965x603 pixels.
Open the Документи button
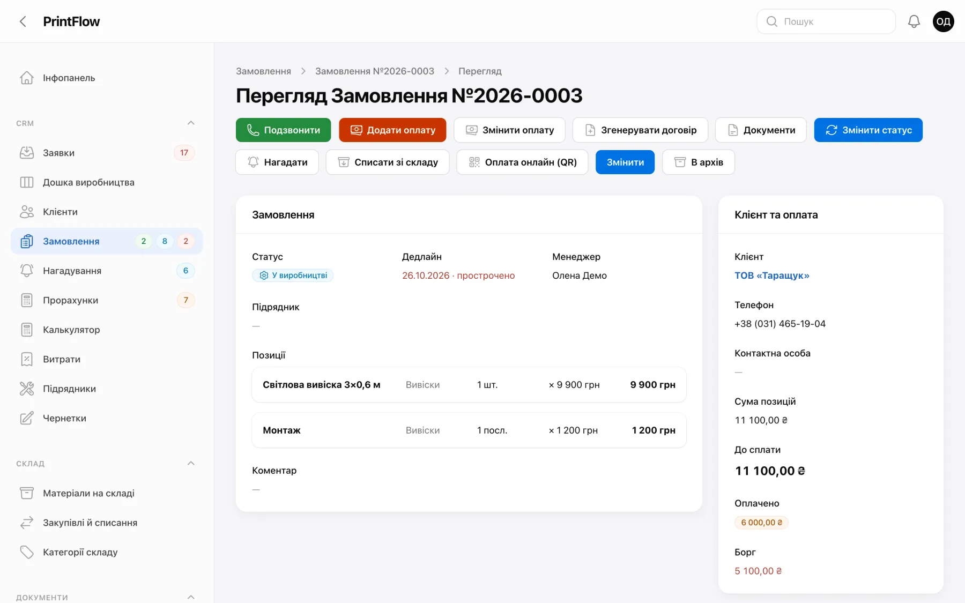pyautogui.click(x=761, y=130)
